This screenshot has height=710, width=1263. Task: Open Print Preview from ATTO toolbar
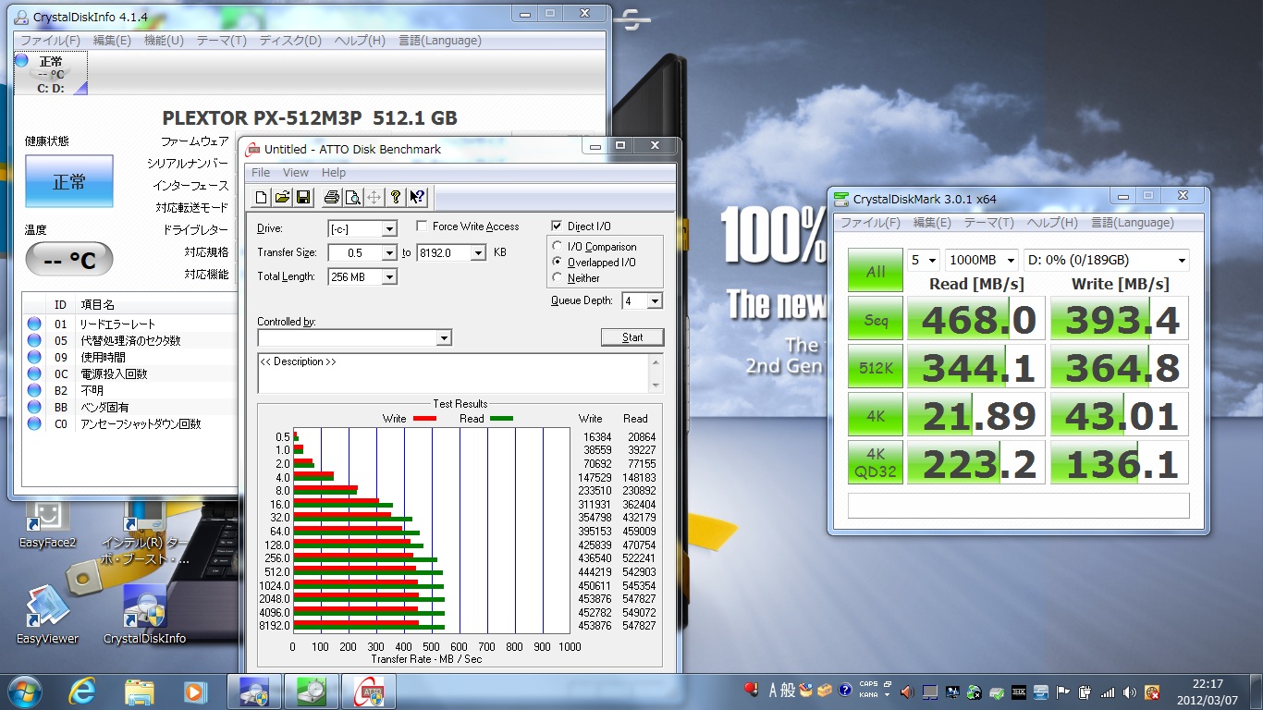(x=352, y=197)
